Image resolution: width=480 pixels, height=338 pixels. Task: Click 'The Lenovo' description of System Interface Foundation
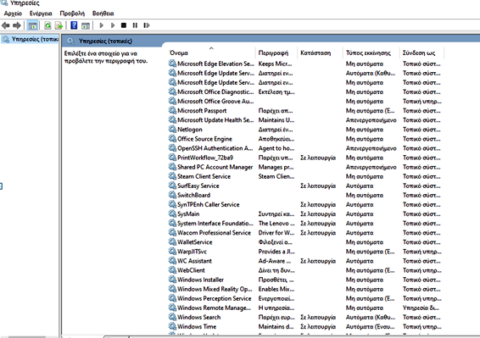coord(276,224)
